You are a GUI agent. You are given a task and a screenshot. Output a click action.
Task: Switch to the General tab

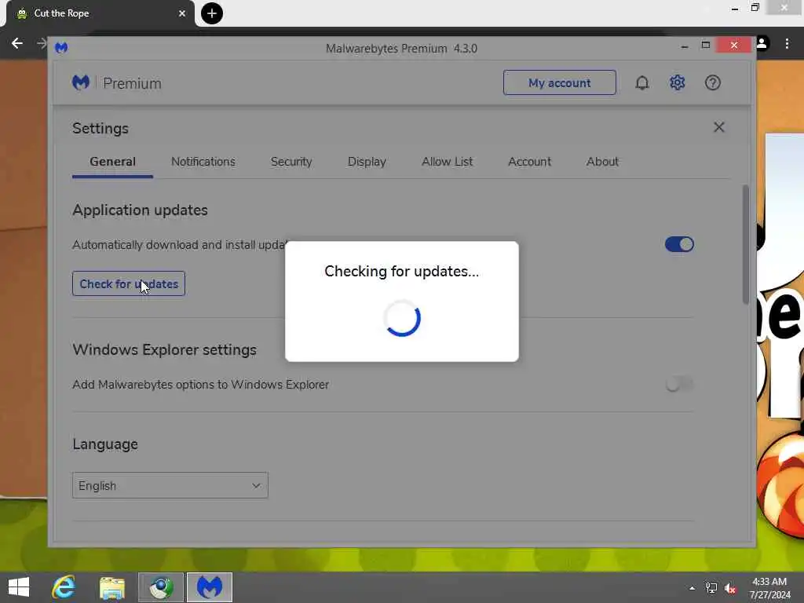[112, 162]
